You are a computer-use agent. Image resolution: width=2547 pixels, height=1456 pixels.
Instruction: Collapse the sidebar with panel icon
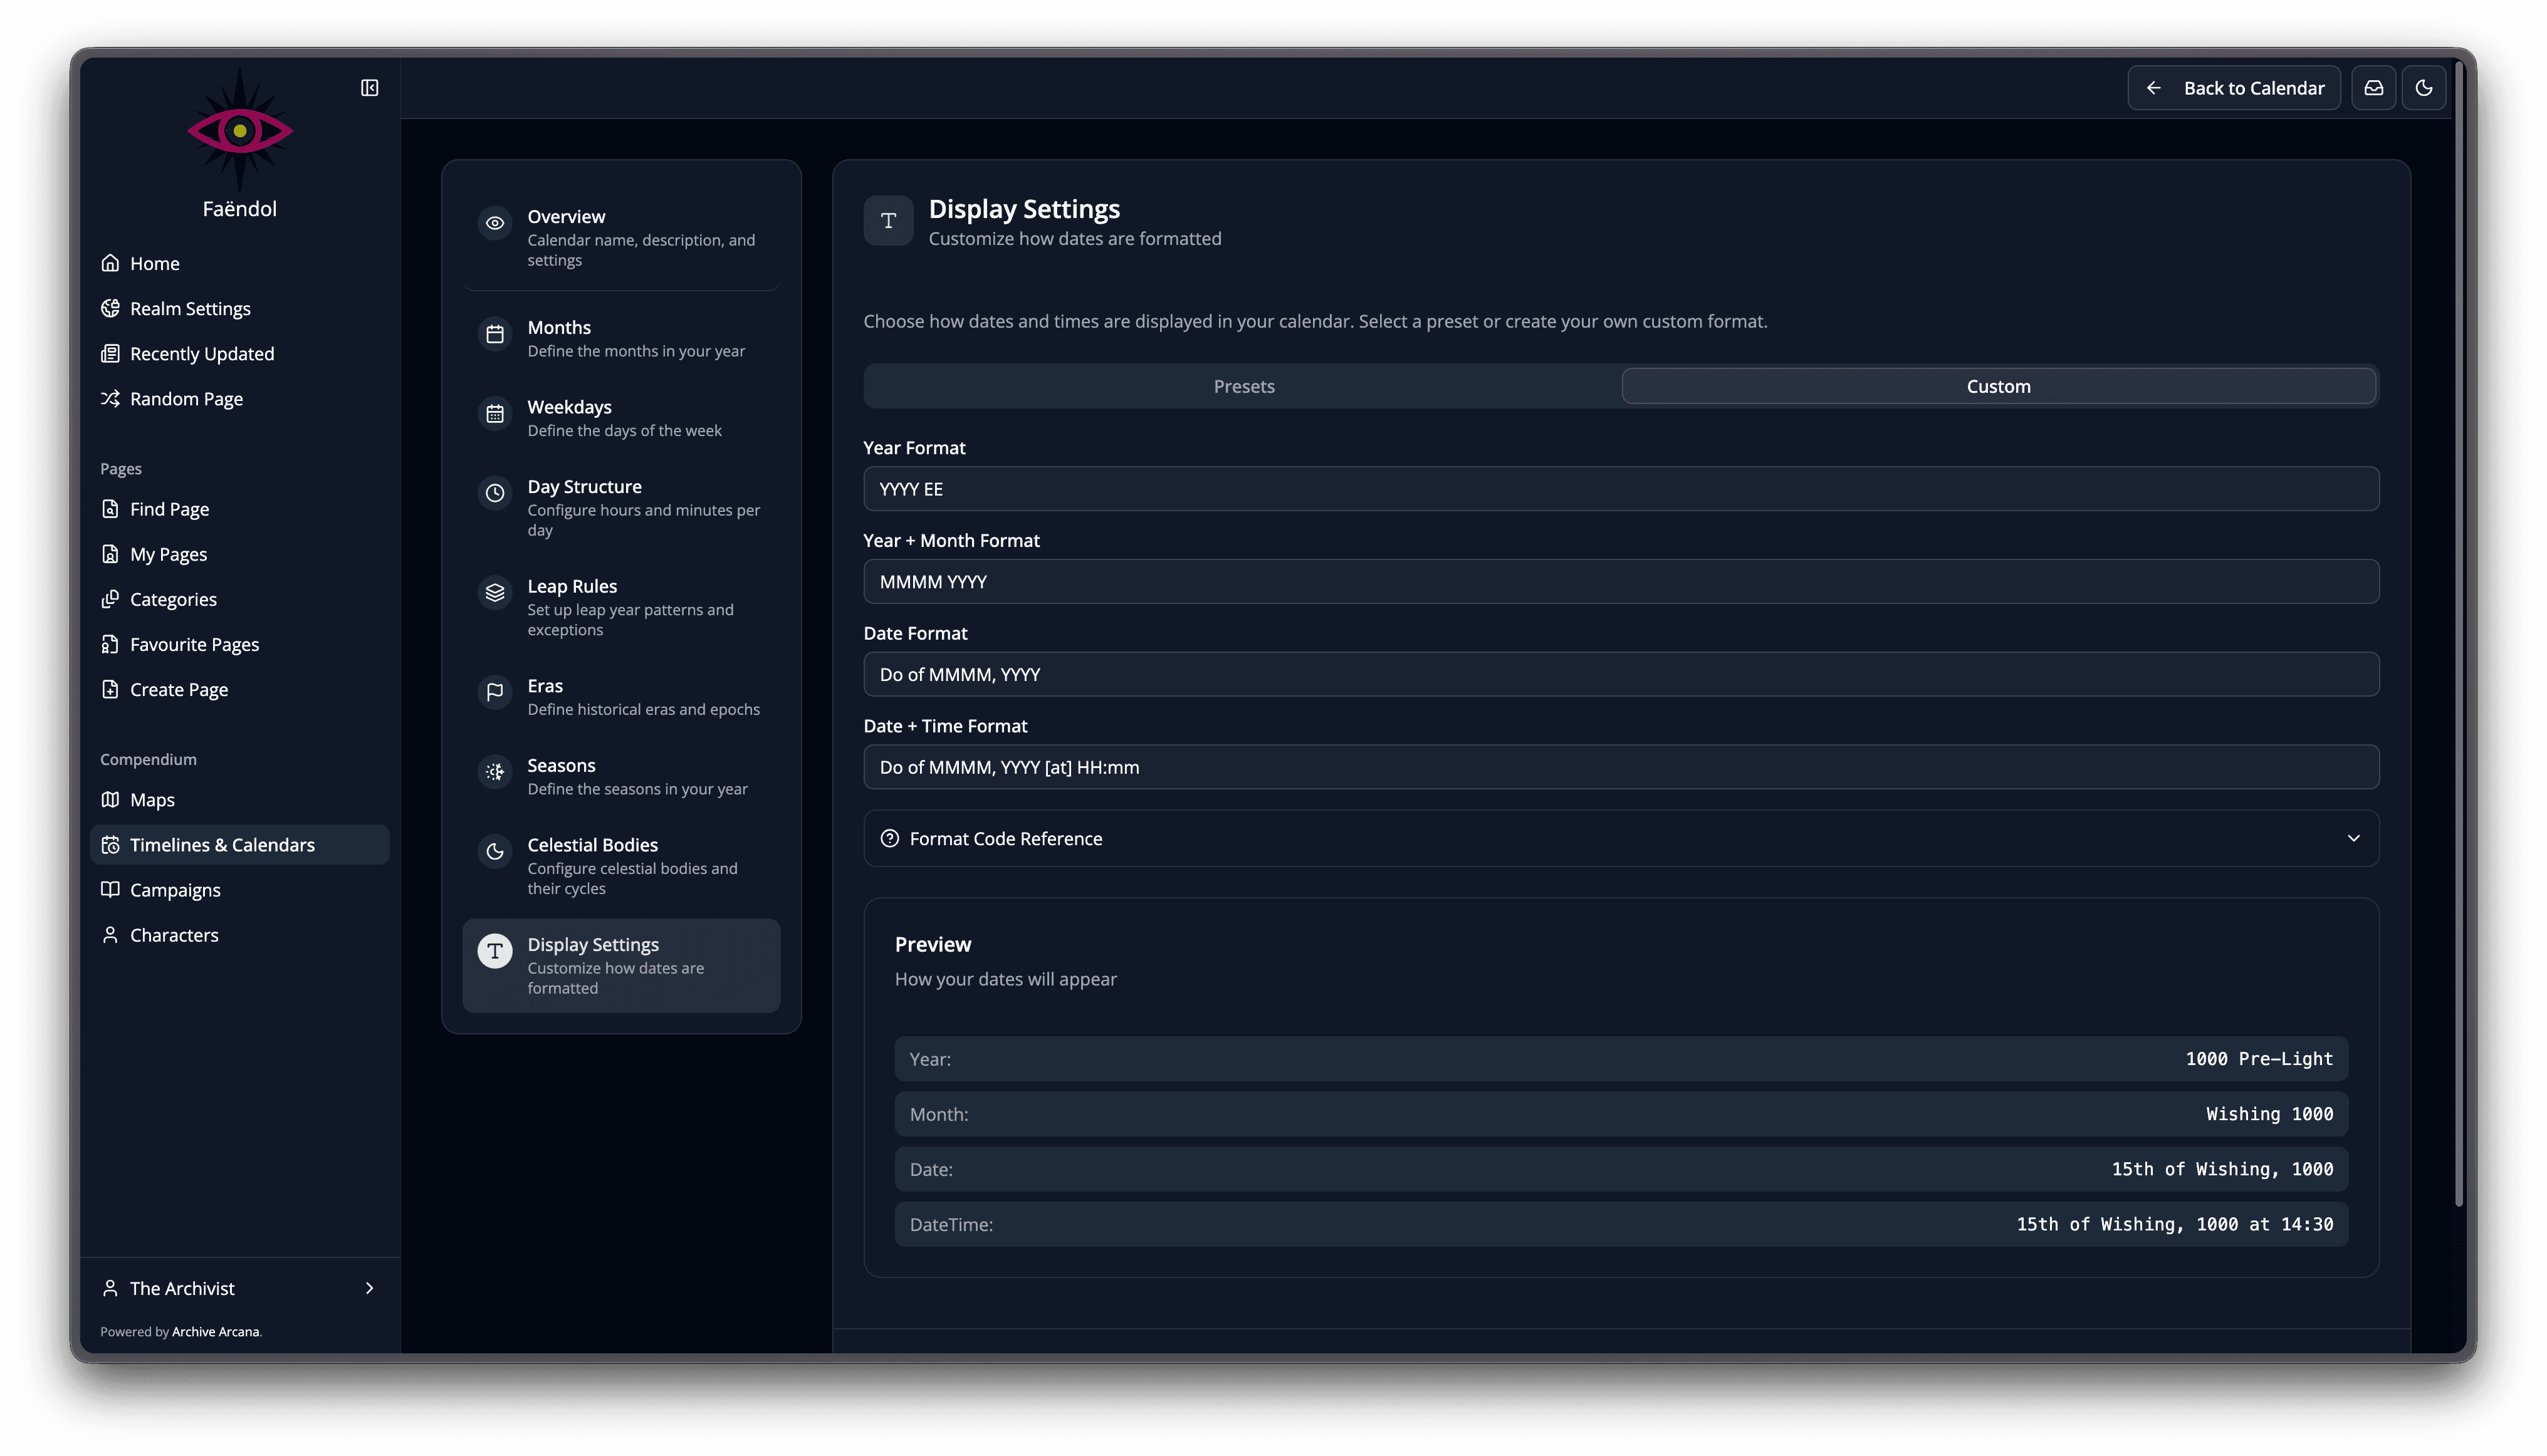369,88
